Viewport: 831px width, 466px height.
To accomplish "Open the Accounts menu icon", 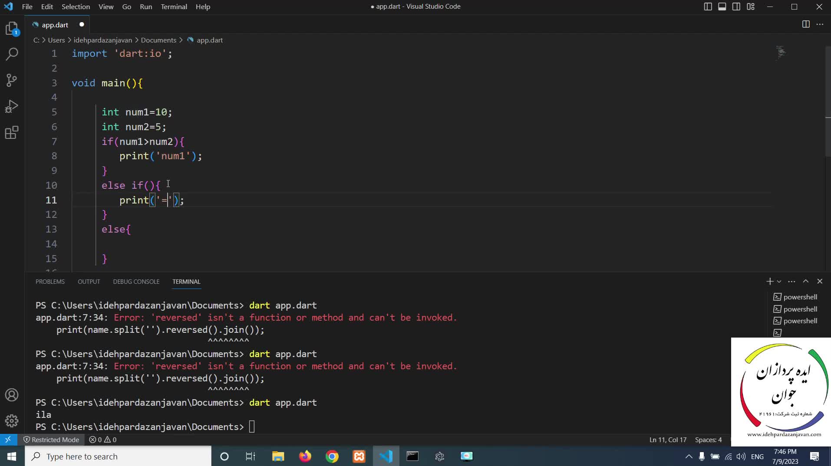I will pos(12,395).
